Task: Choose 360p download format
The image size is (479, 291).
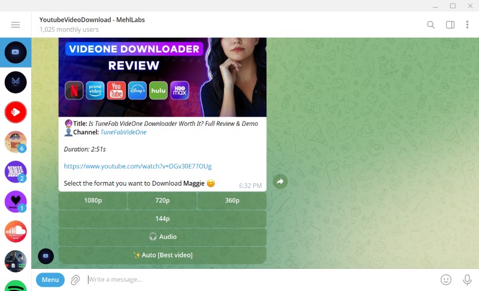Action: click(232, 201)
